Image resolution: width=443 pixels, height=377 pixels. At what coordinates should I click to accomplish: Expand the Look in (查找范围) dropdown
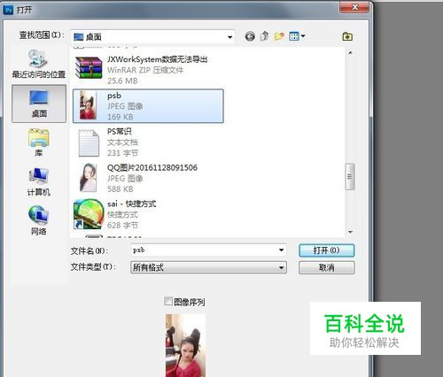(x=229, y=37)
